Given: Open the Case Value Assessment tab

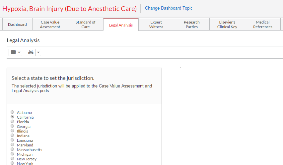Looking at the screenshot, I should coord(50,24).
